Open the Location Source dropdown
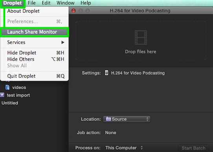Image resolution: width=213 pixels, height=152 pixels. click(127, 119)
